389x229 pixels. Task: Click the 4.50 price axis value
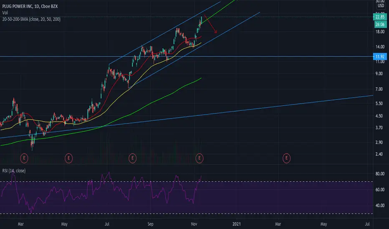(x=379, y=116)
